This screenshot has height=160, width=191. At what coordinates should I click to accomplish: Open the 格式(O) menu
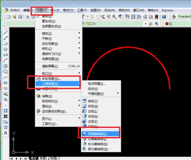pos(68,10)
